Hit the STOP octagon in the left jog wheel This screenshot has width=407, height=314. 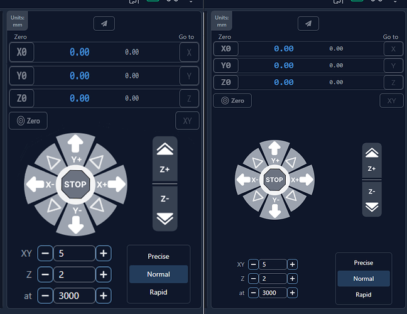coord(75,184)
